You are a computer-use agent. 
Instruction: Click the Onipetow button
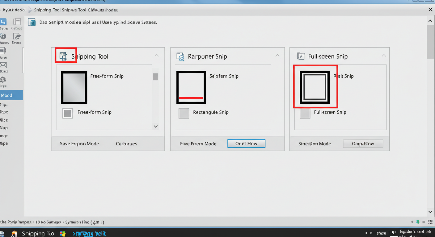(x=363, y=143)
